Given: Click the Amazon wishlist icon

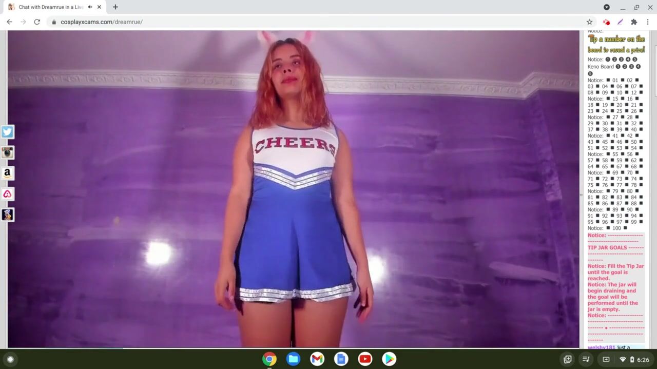Looking at the screenshot, I should (x=7, y=173).
